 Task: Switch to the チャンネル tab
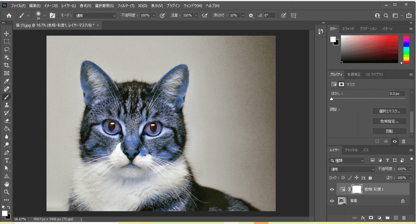(351, 150)
